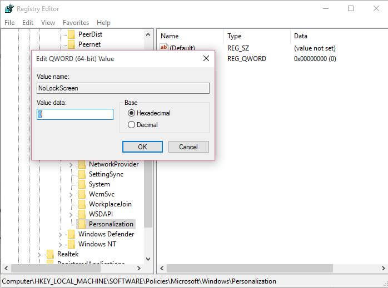Click the Value name field NoLockScreen
The width and height of the screenshot is (388, 288).
(x=123, y=88)
